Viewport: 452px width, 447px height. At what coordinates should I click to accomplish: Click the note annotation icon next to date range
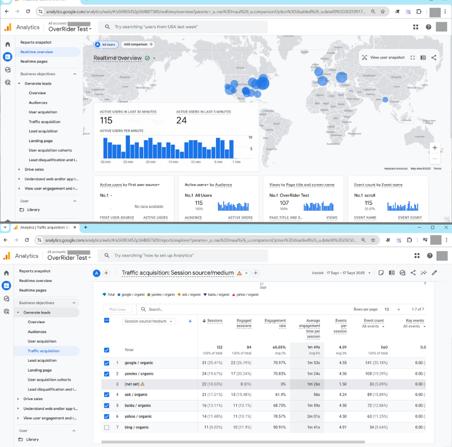point(381,273)
